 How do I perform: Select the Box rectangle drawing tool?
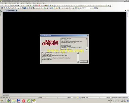tap(67, 8)
